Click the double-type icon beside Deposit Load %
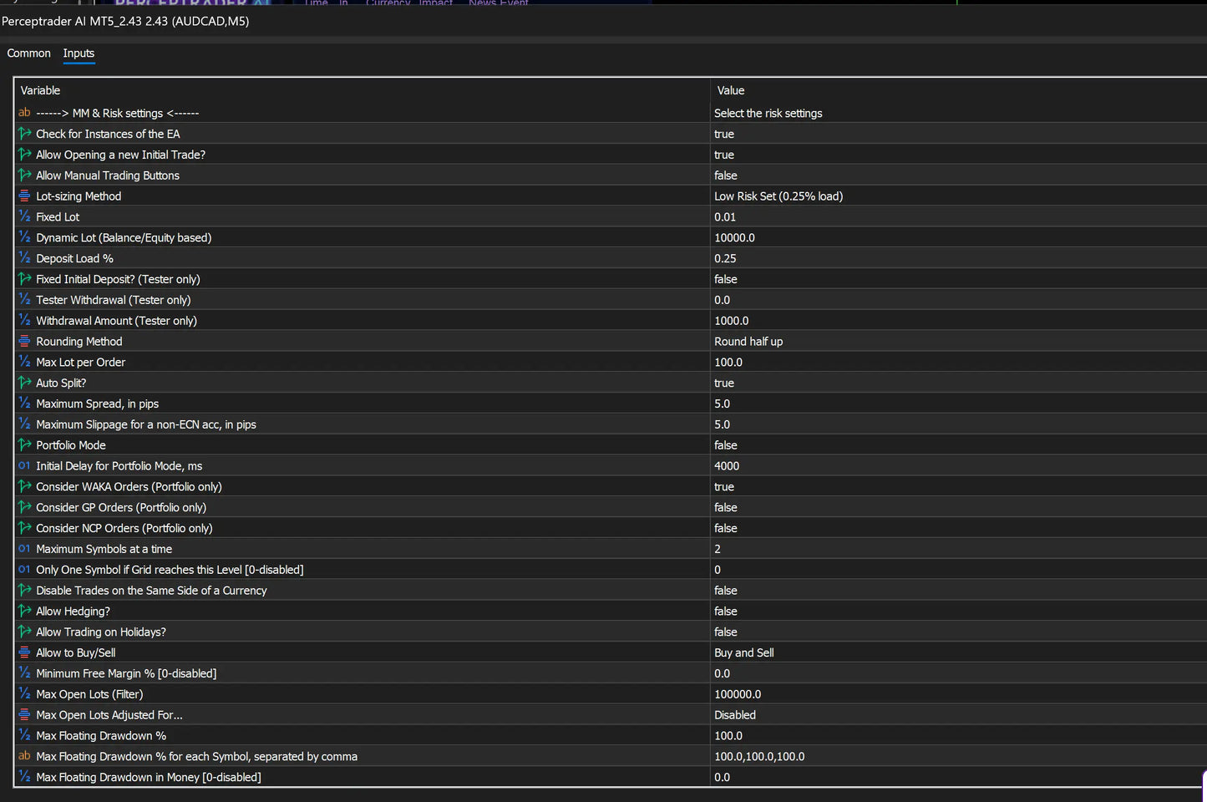The width and height of the screenshot is (1207, 802). pyautogui.click(x=24, y=258)
